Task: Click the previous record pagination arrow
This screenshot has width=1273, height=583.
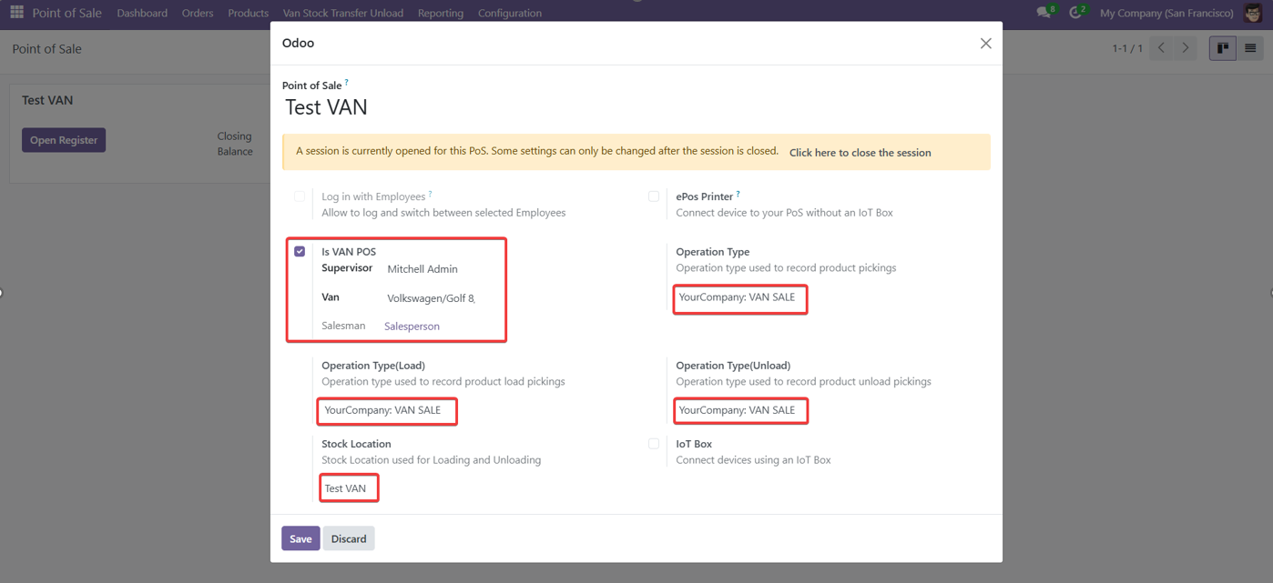Action: click(1160, 47)
